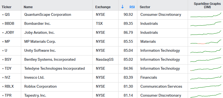Sort by the RSI column header

[132, 7]
